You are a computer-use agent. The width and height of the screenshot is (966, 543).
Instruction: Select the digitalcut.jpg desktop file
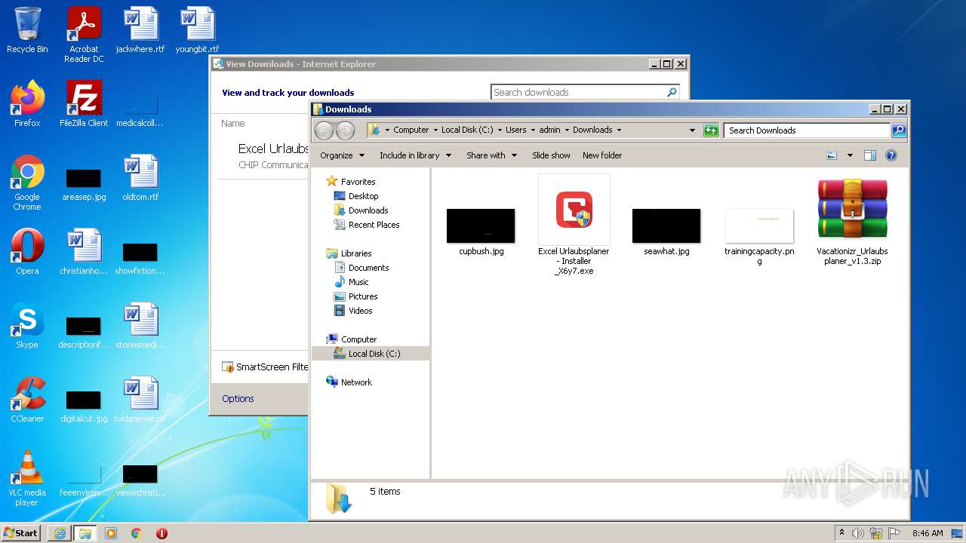pyautogui.click(x=84, y=406)
